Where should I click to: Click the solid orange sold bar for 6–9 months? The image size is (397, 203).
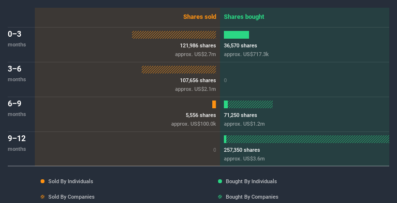click(x=214, y=104)
